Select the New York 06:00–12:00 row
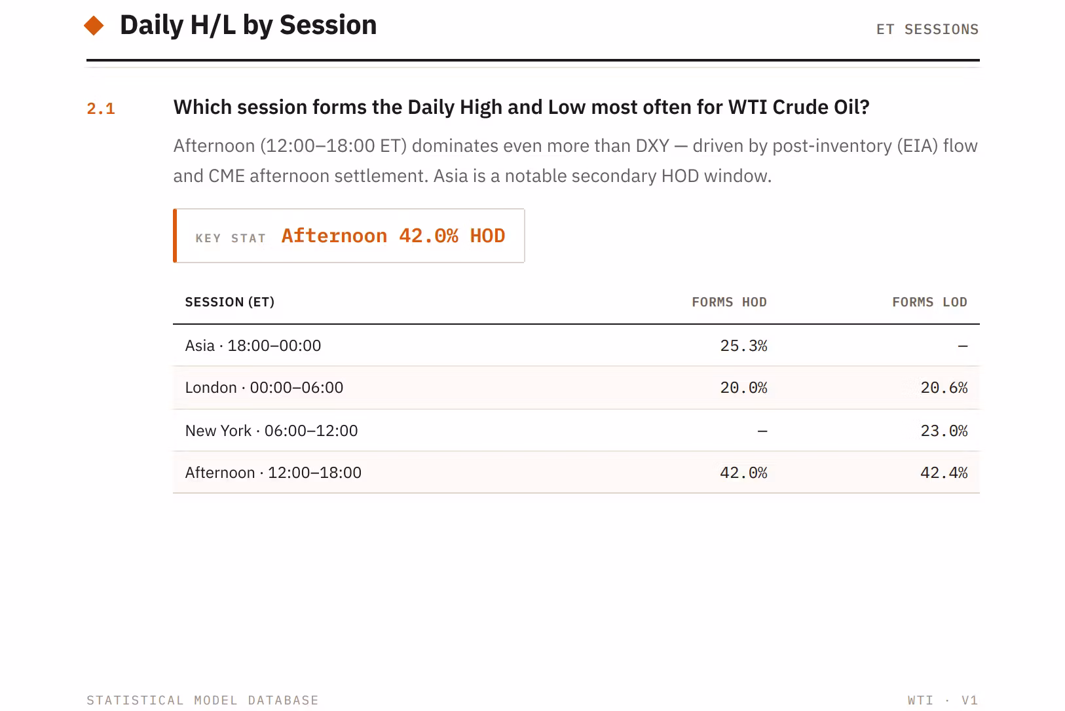The height and width of the screenshot is (711, 1065). pyautogui.click(x=576, y=431)
